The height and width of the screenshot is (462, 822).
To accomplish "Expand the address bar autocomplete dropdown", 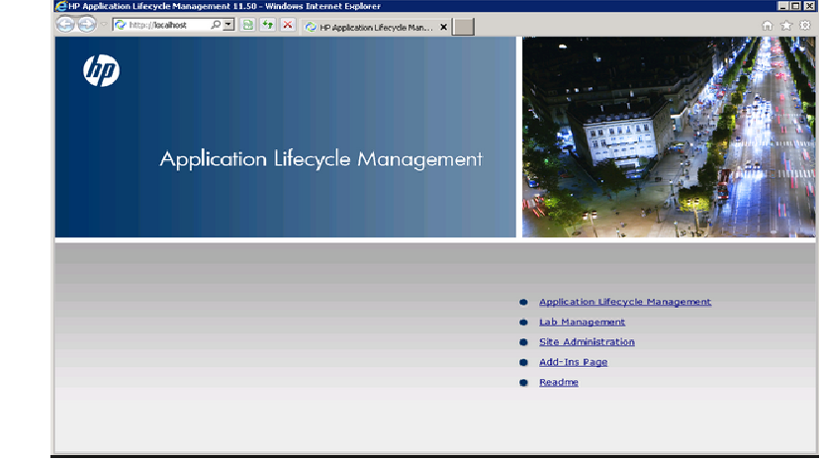I will (228, 25).
